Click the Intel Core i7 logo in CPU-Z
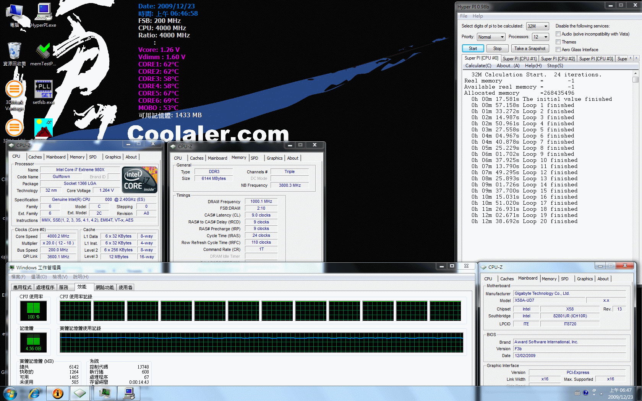The width and height of the screenshot is (642, 401). (139, 179)
